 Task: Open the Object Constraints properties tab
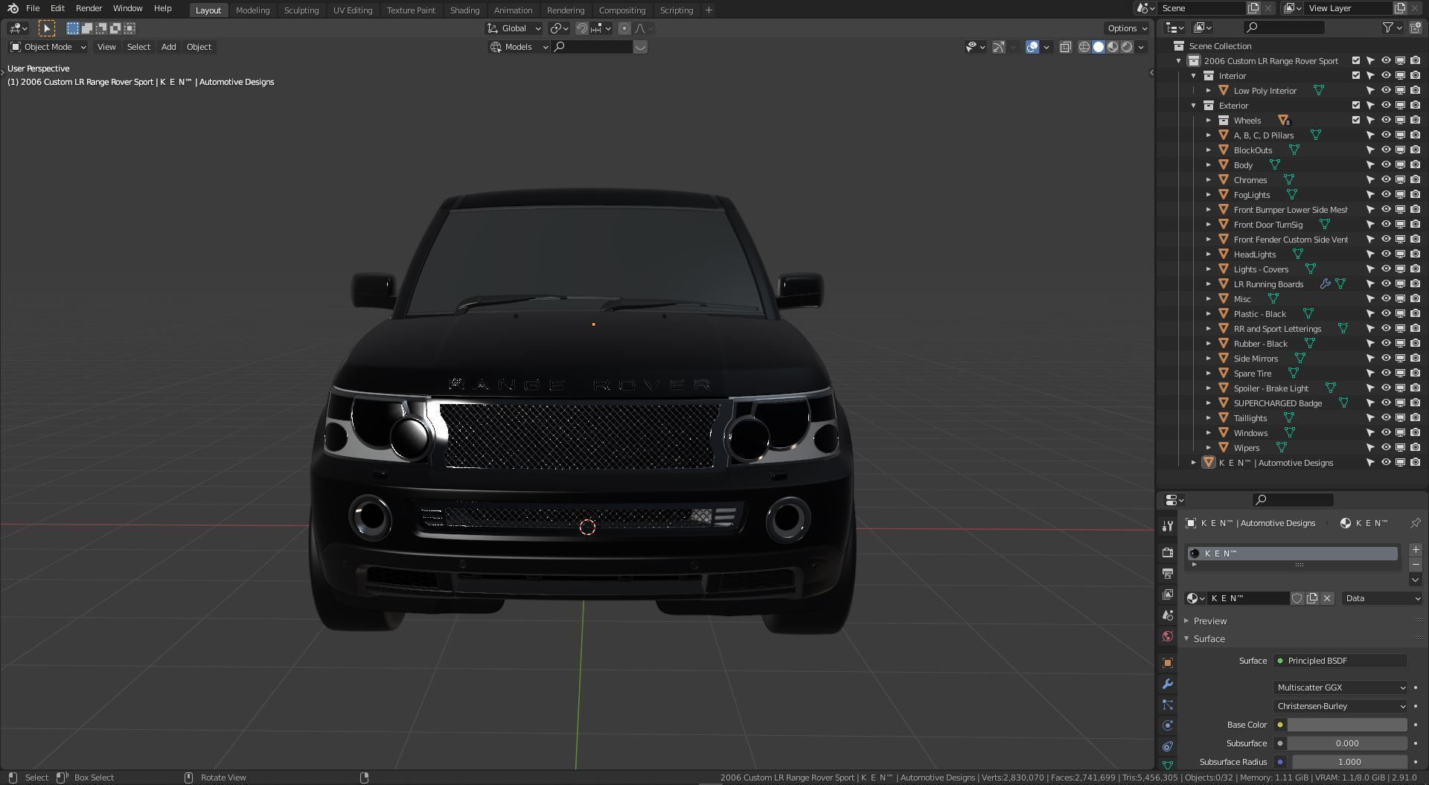pyautogui.click(x=1167, y=746)
